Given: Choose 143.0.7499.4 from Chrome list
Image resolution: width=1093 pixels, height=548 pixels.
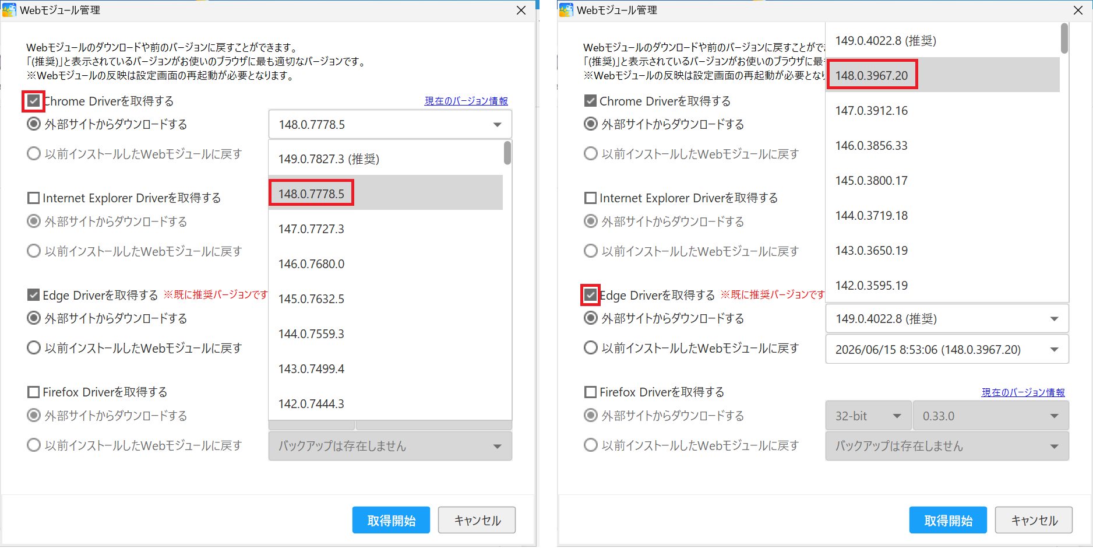Looking at the screenshot, I should pyautogui.click(x=386, y=368).
